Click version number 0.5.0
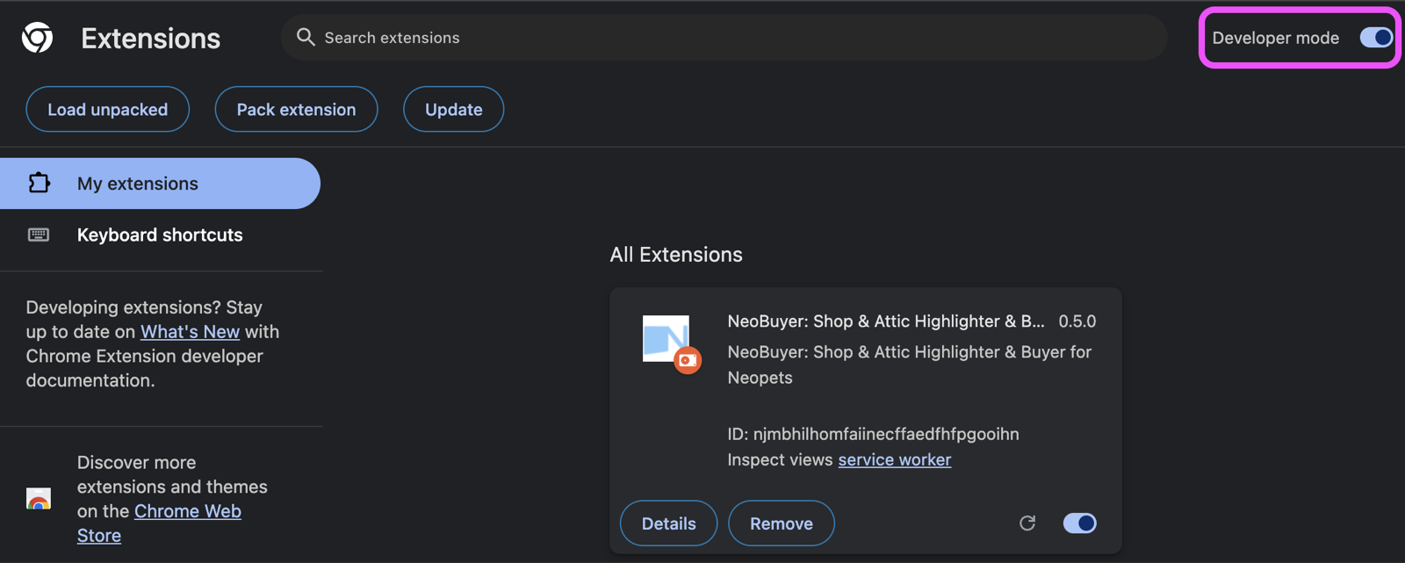This screenshot has width=1405, height=563. click(1077, 321)
